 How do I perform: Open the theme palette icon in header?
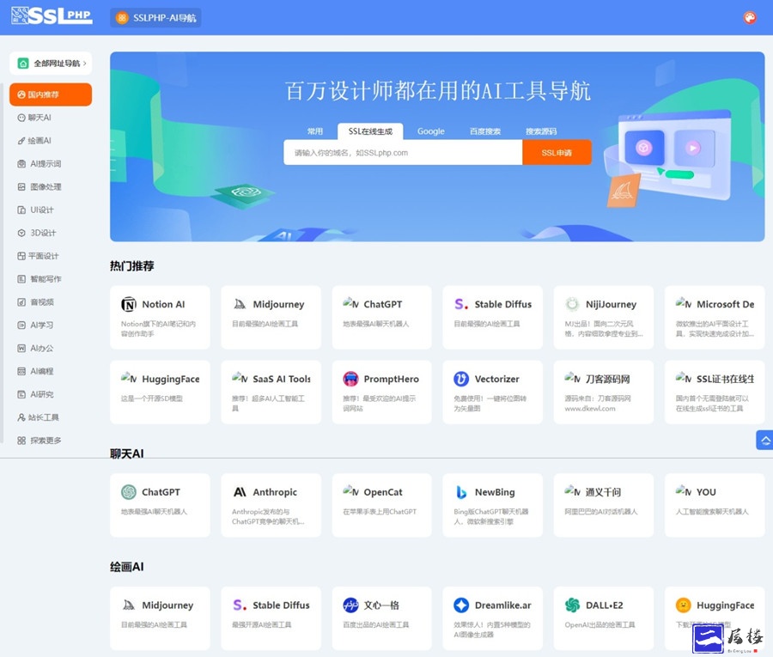[x=749, y=18]
